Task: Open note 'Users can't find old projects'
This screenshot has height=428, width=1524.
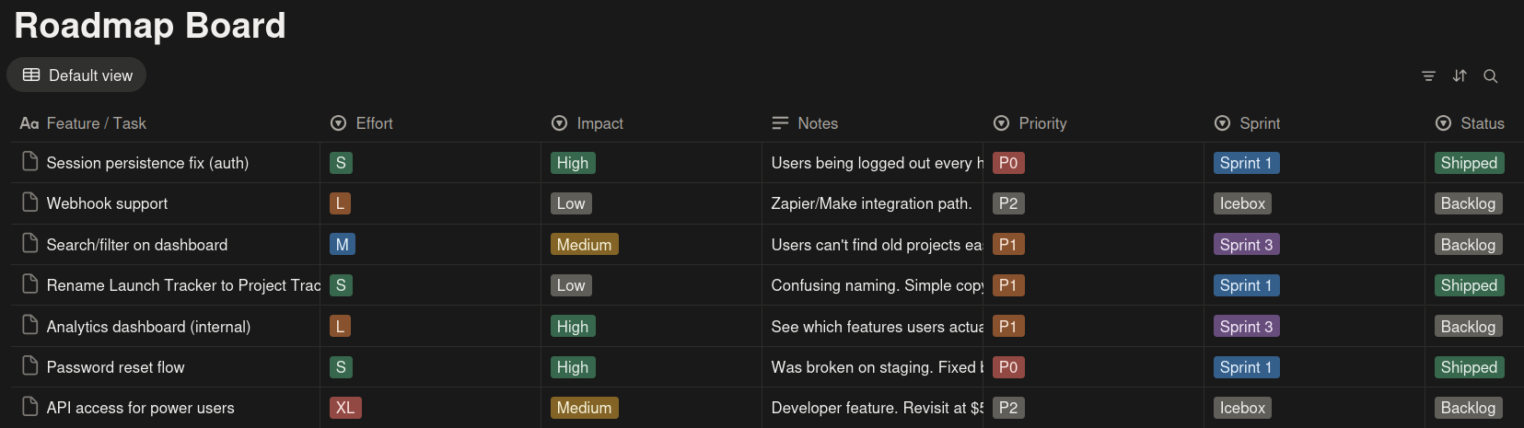Action: [877, 245]
